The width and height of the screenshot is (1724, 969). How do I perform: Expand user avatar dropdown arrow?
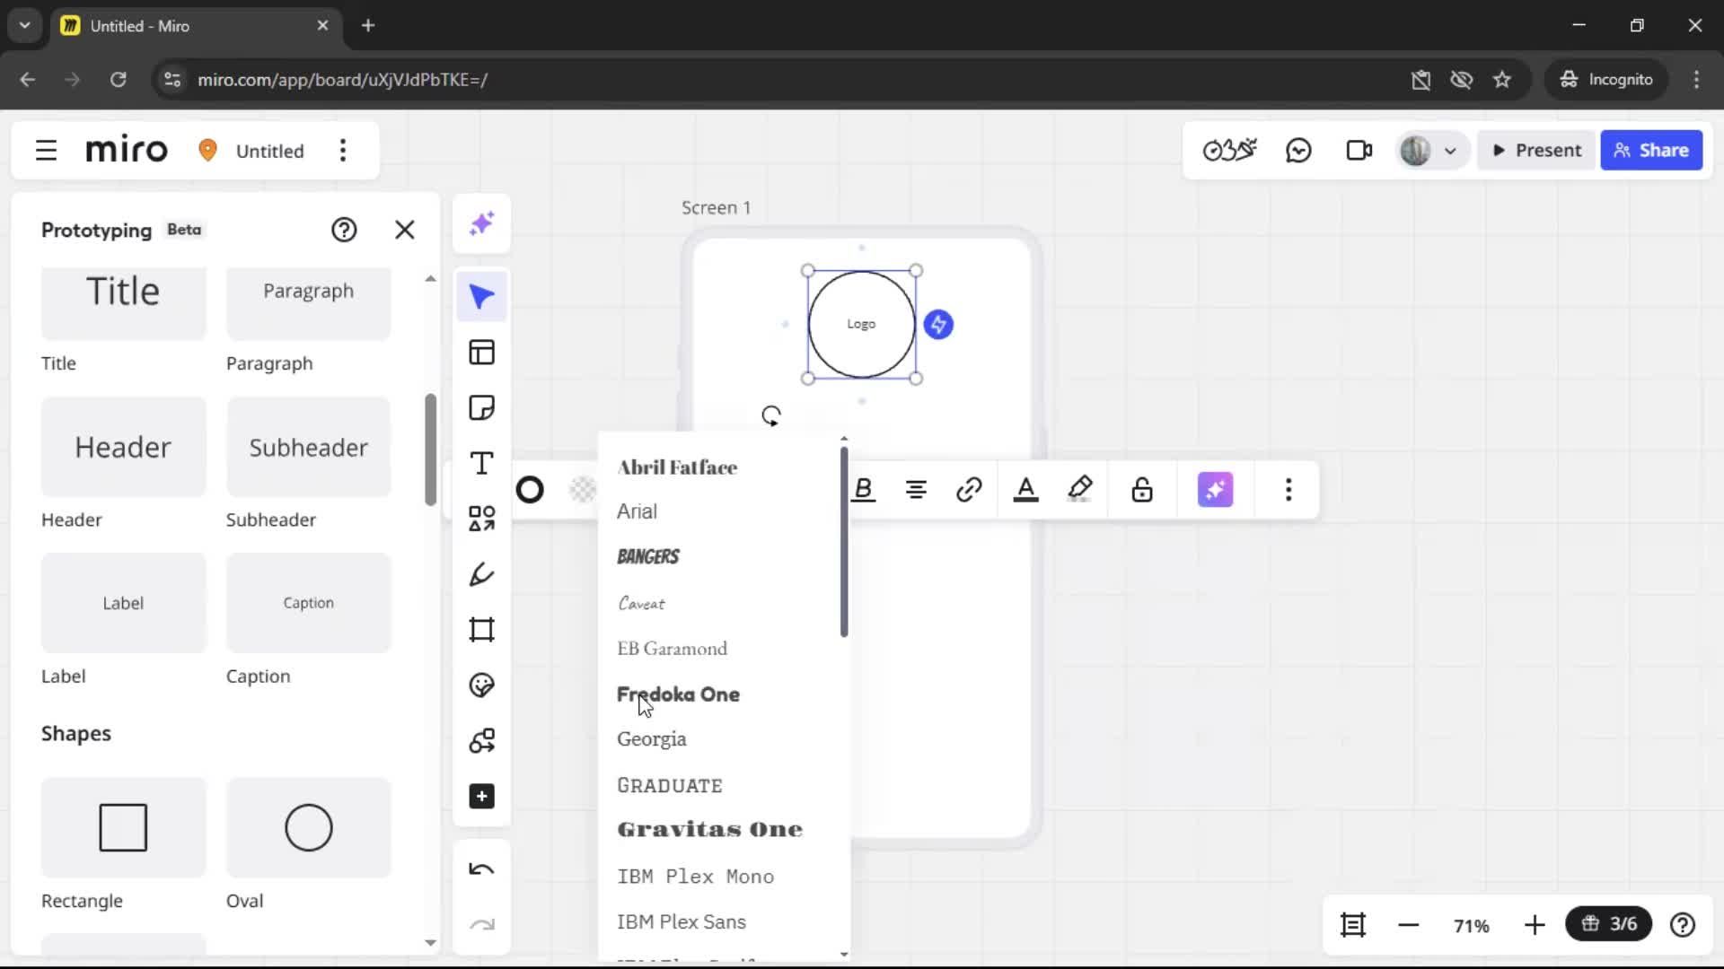[1450, 151]
